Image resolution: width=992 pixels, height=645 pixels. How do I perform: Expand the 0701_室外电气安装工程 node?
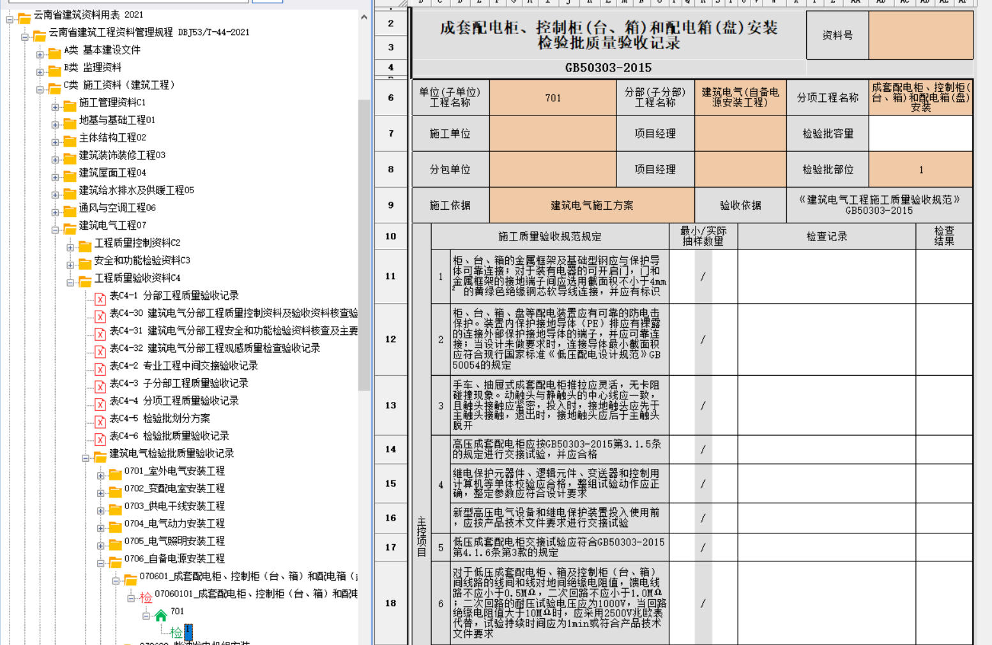coord(101,475)
